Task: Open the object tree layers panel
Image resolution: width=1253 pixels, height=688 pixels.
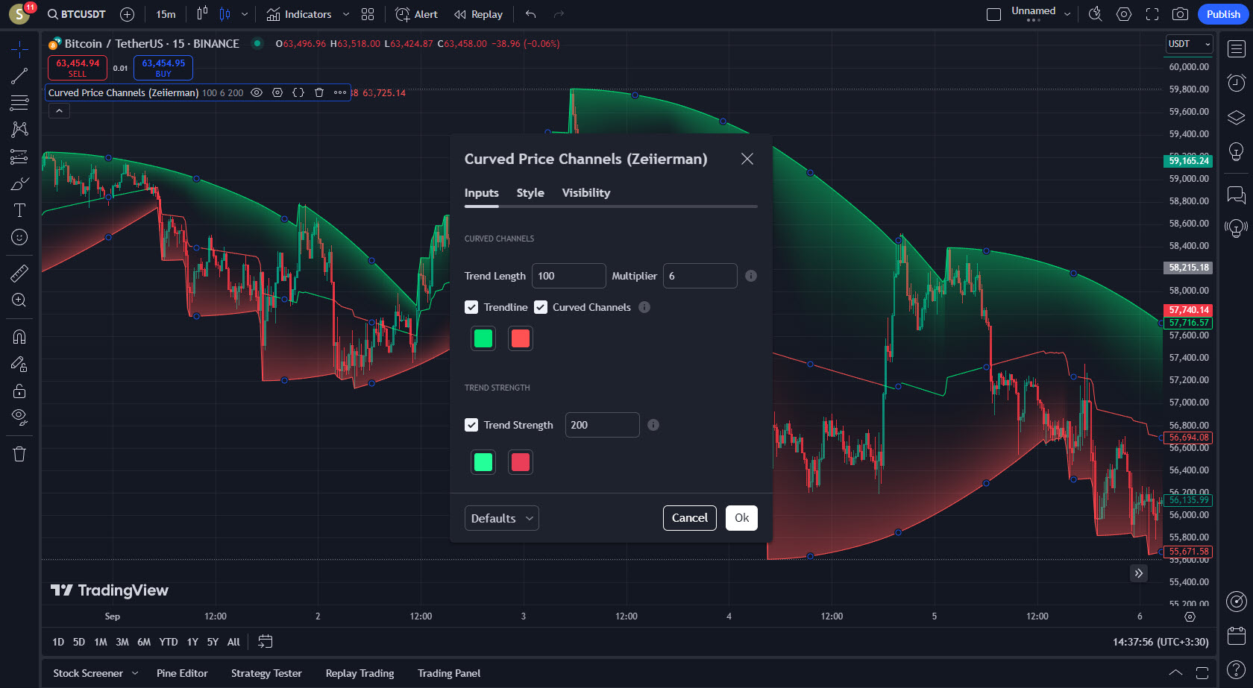Action: tap(1237, 117)
